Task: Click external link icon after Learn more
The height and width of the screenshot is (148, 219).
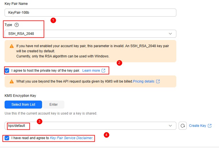Action: click(103, 71)
